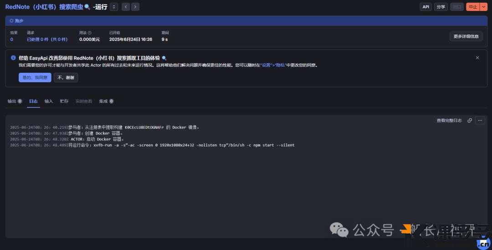The image size is (492, 250).
Task: Click the next run arrow icon
Action: click(135, 7)
